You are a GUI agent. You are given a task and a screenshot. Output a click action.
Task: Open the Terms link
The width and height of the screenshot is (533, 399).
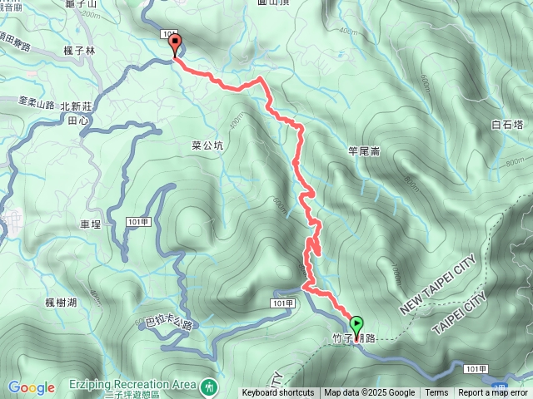click(x=436, y=393)
